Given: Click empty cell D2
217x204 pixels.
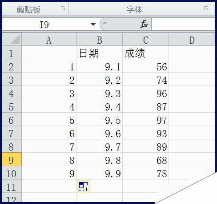Looking at the screenshot, I should [x=192, y=66].
